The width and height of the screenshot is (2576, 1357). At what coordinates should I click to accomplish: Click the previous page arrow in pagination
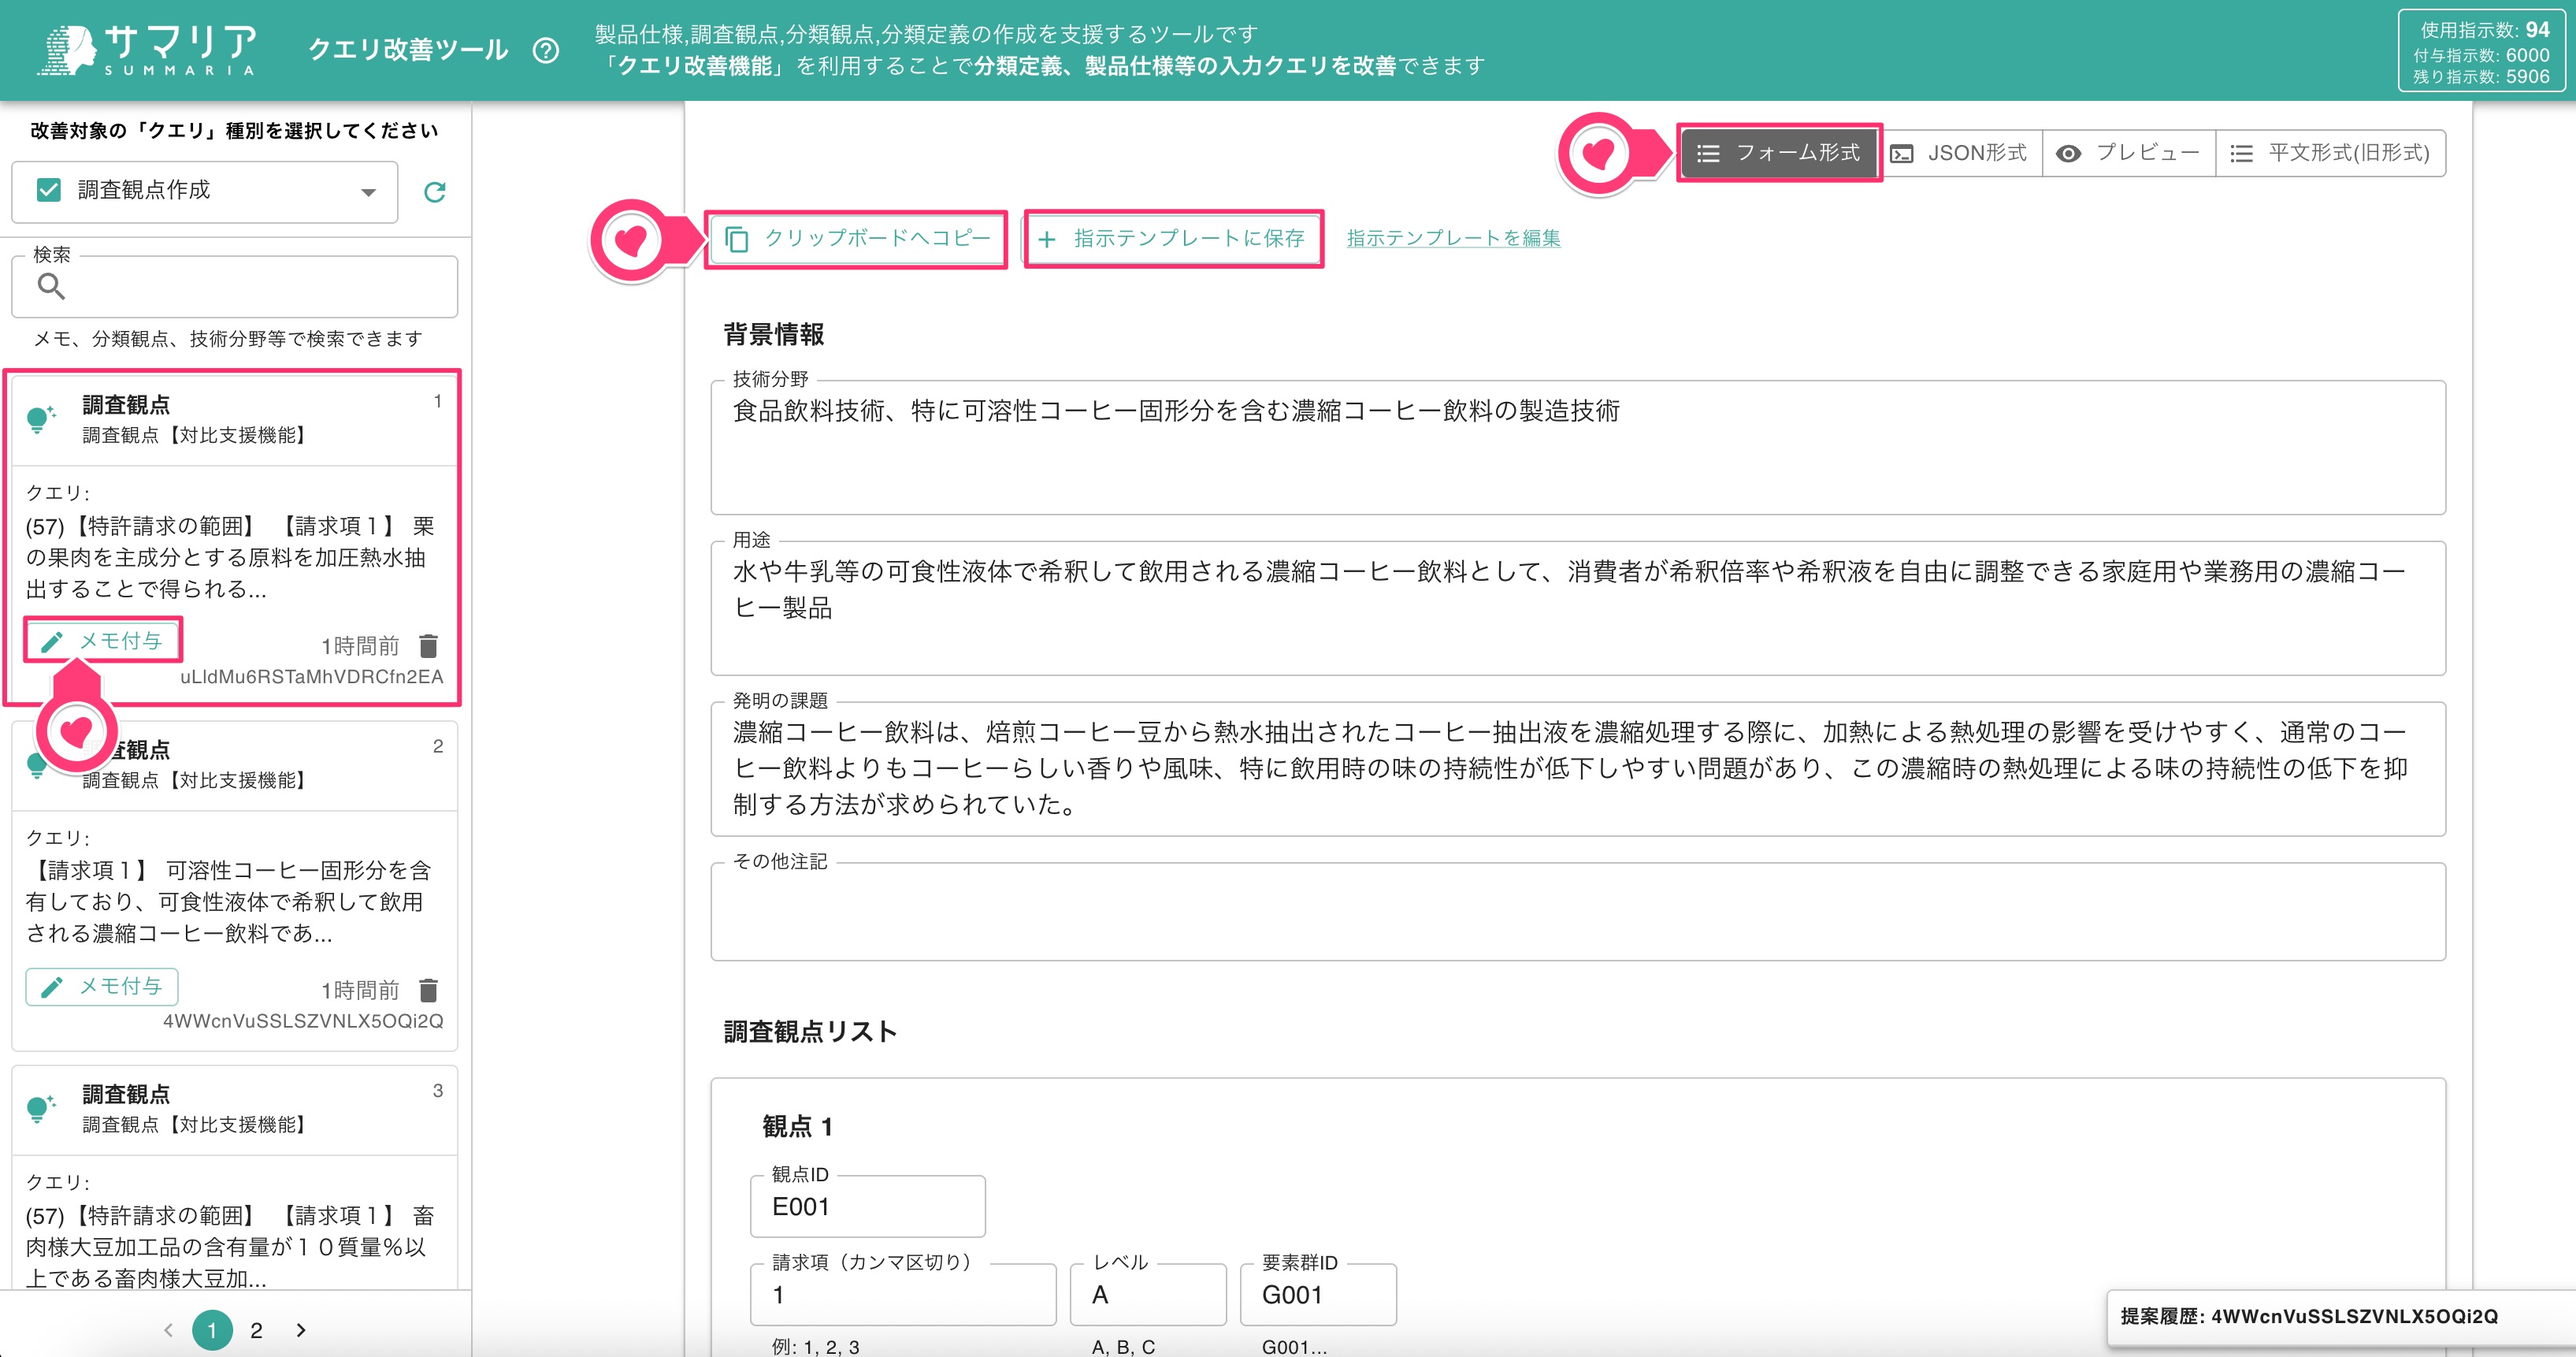click(168, 1330)
